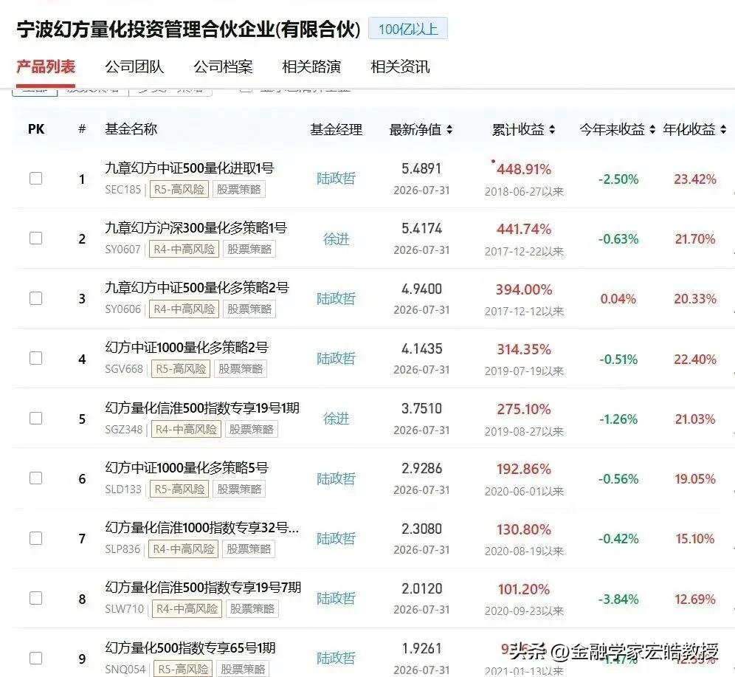Open manager 陆政哲 in row 9
This screenshot has height=677, width=735.
[x=336, y=659]
